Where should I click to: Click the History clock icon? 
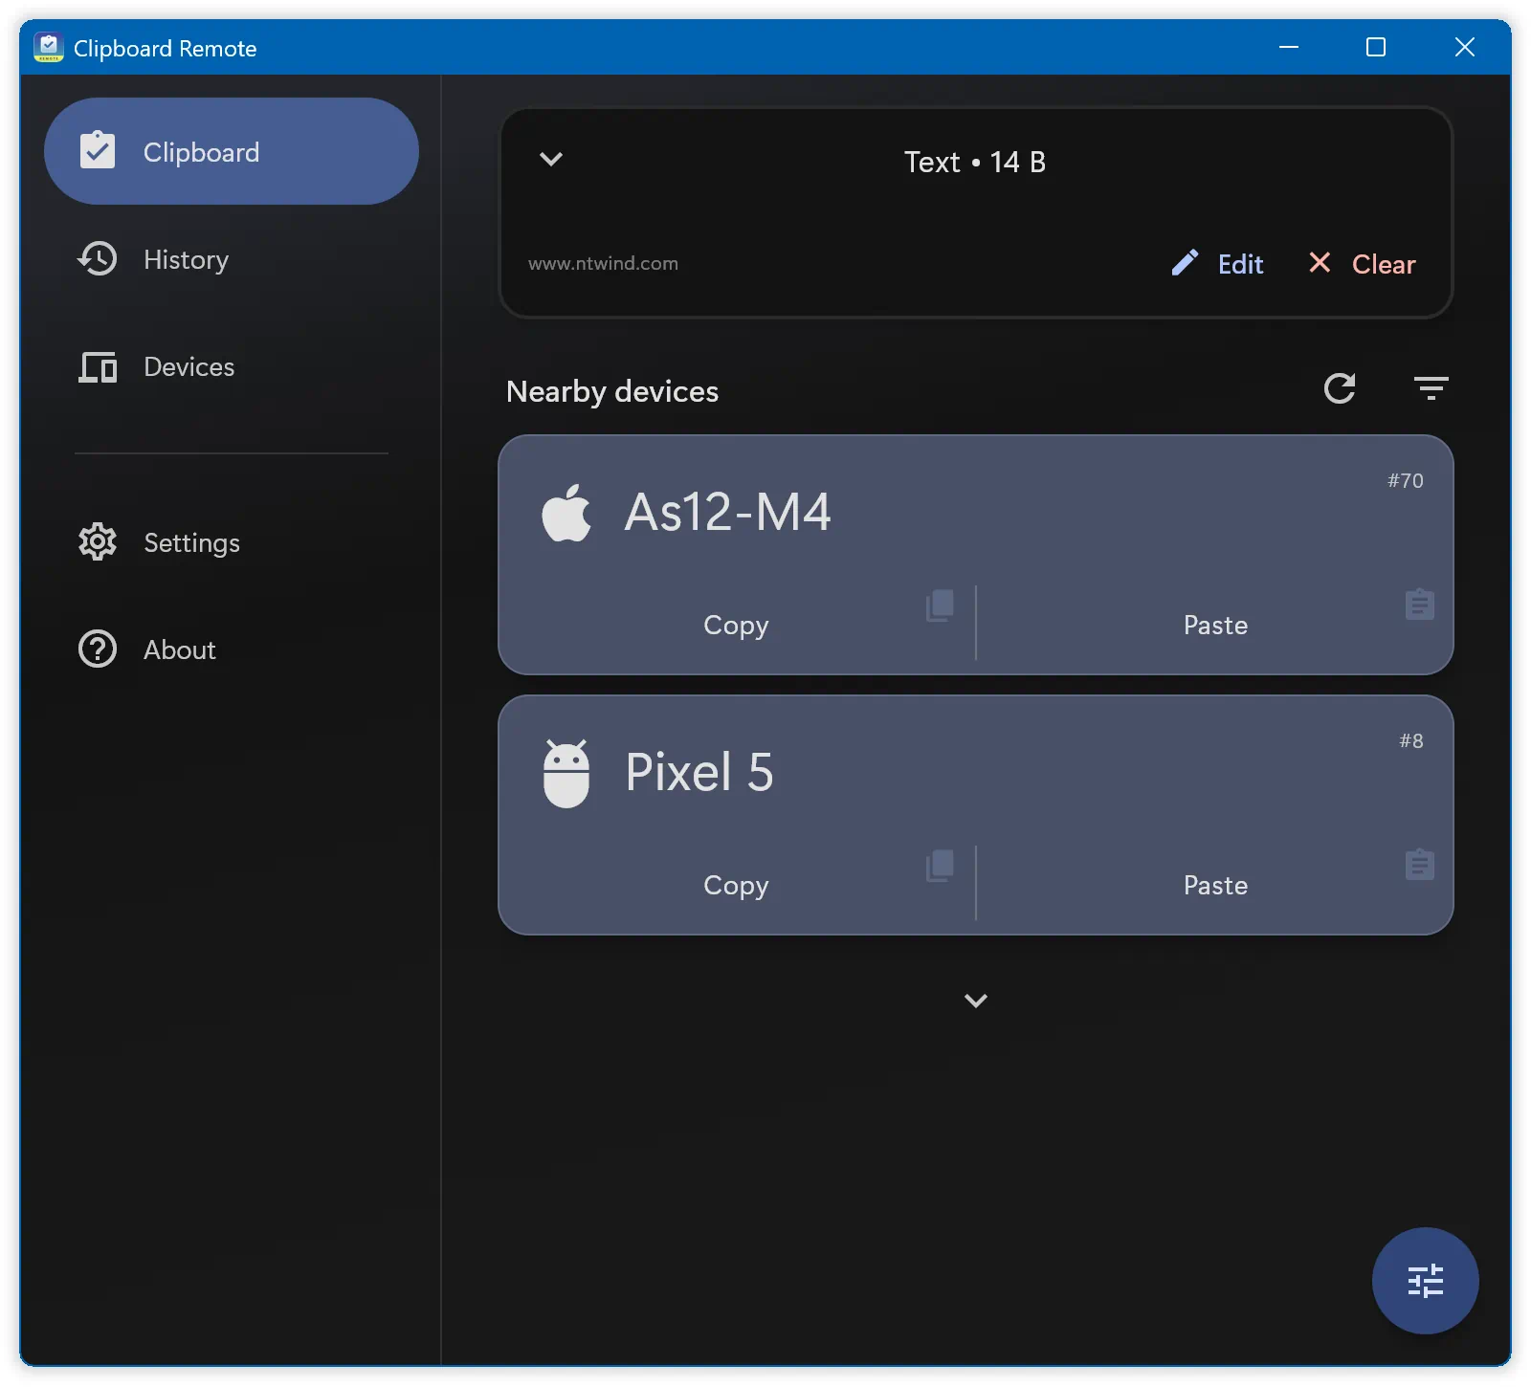pyautogui.click(x=97, y=258)
